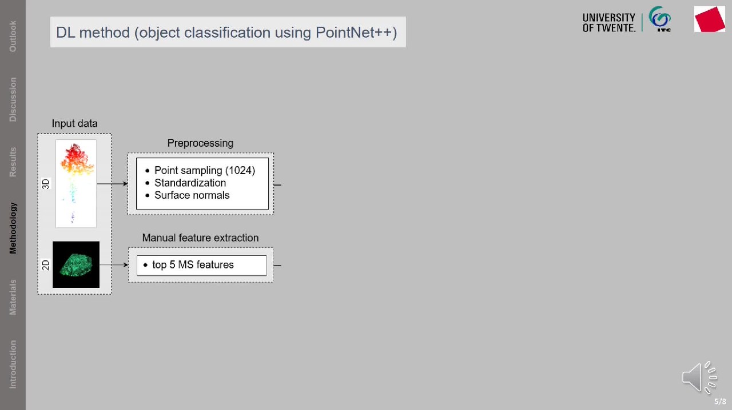Click the Preprocessing heading label
This screenshot has width=732, height=410.
[x=200, y=143]
